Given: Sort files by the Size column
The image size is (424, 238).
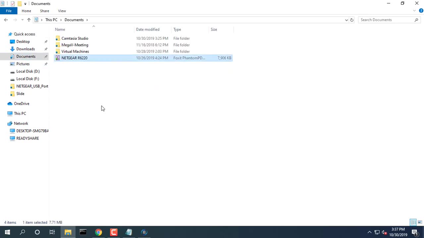Looking at the screenshot, I should (x=221, y=29).
